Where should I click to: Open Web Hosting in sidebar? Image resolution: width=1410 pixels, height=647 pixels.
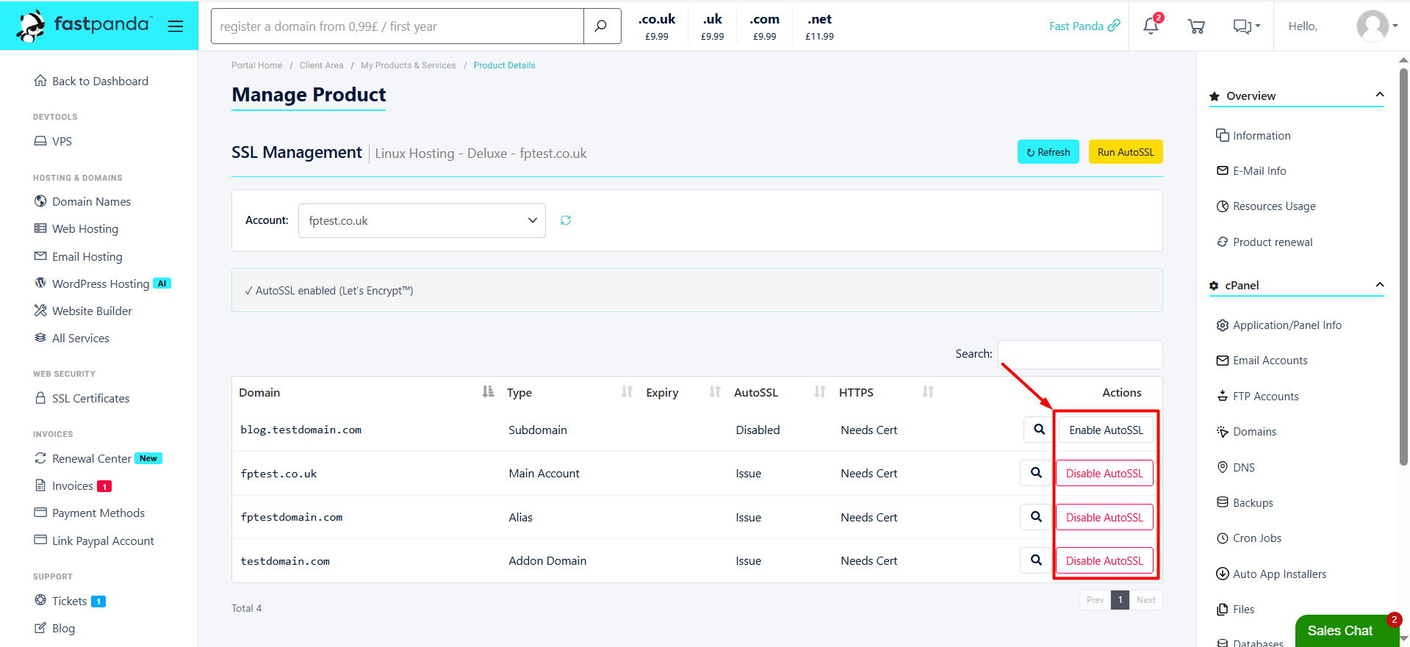pyautogui.click(x=76, y=228)
